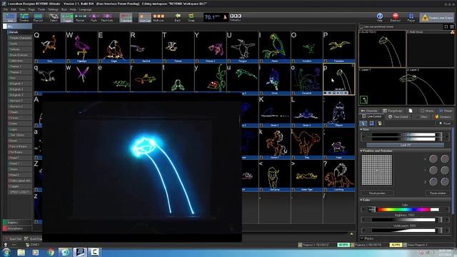
Task: Open the Page menu
Action: coord(31,9)
